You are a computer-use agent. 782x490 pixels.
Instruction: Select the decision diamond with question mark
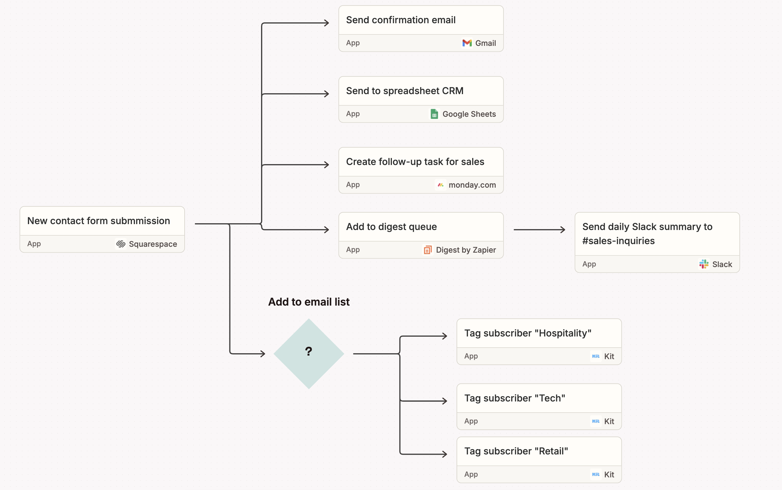click(x=309, y=354)
